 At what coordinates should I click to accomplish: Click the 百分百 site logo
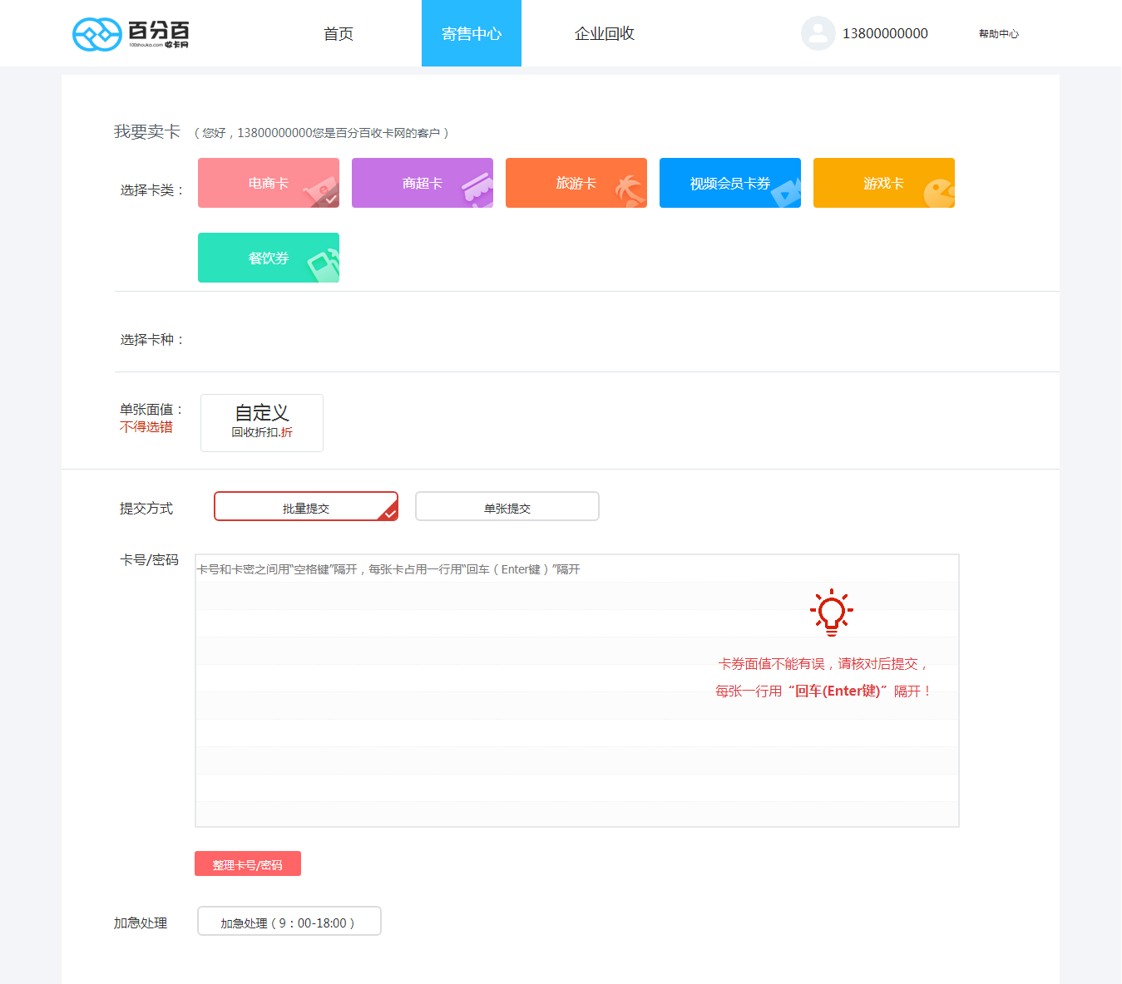(x=131, y=34)
